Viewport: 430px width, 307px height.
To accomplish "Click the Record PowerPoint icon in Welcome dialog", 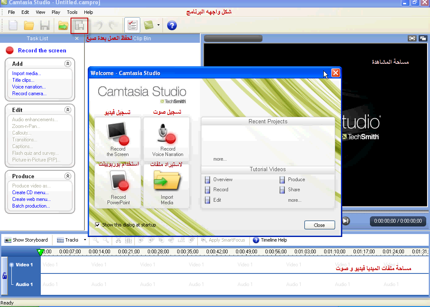I will coord(120,181).
